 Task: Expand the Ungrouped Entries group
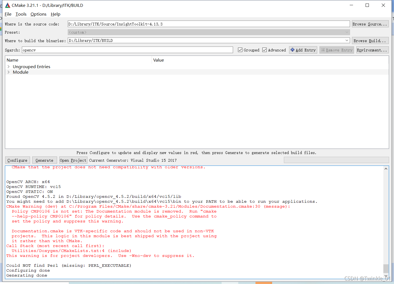click(x=8, y=66)
